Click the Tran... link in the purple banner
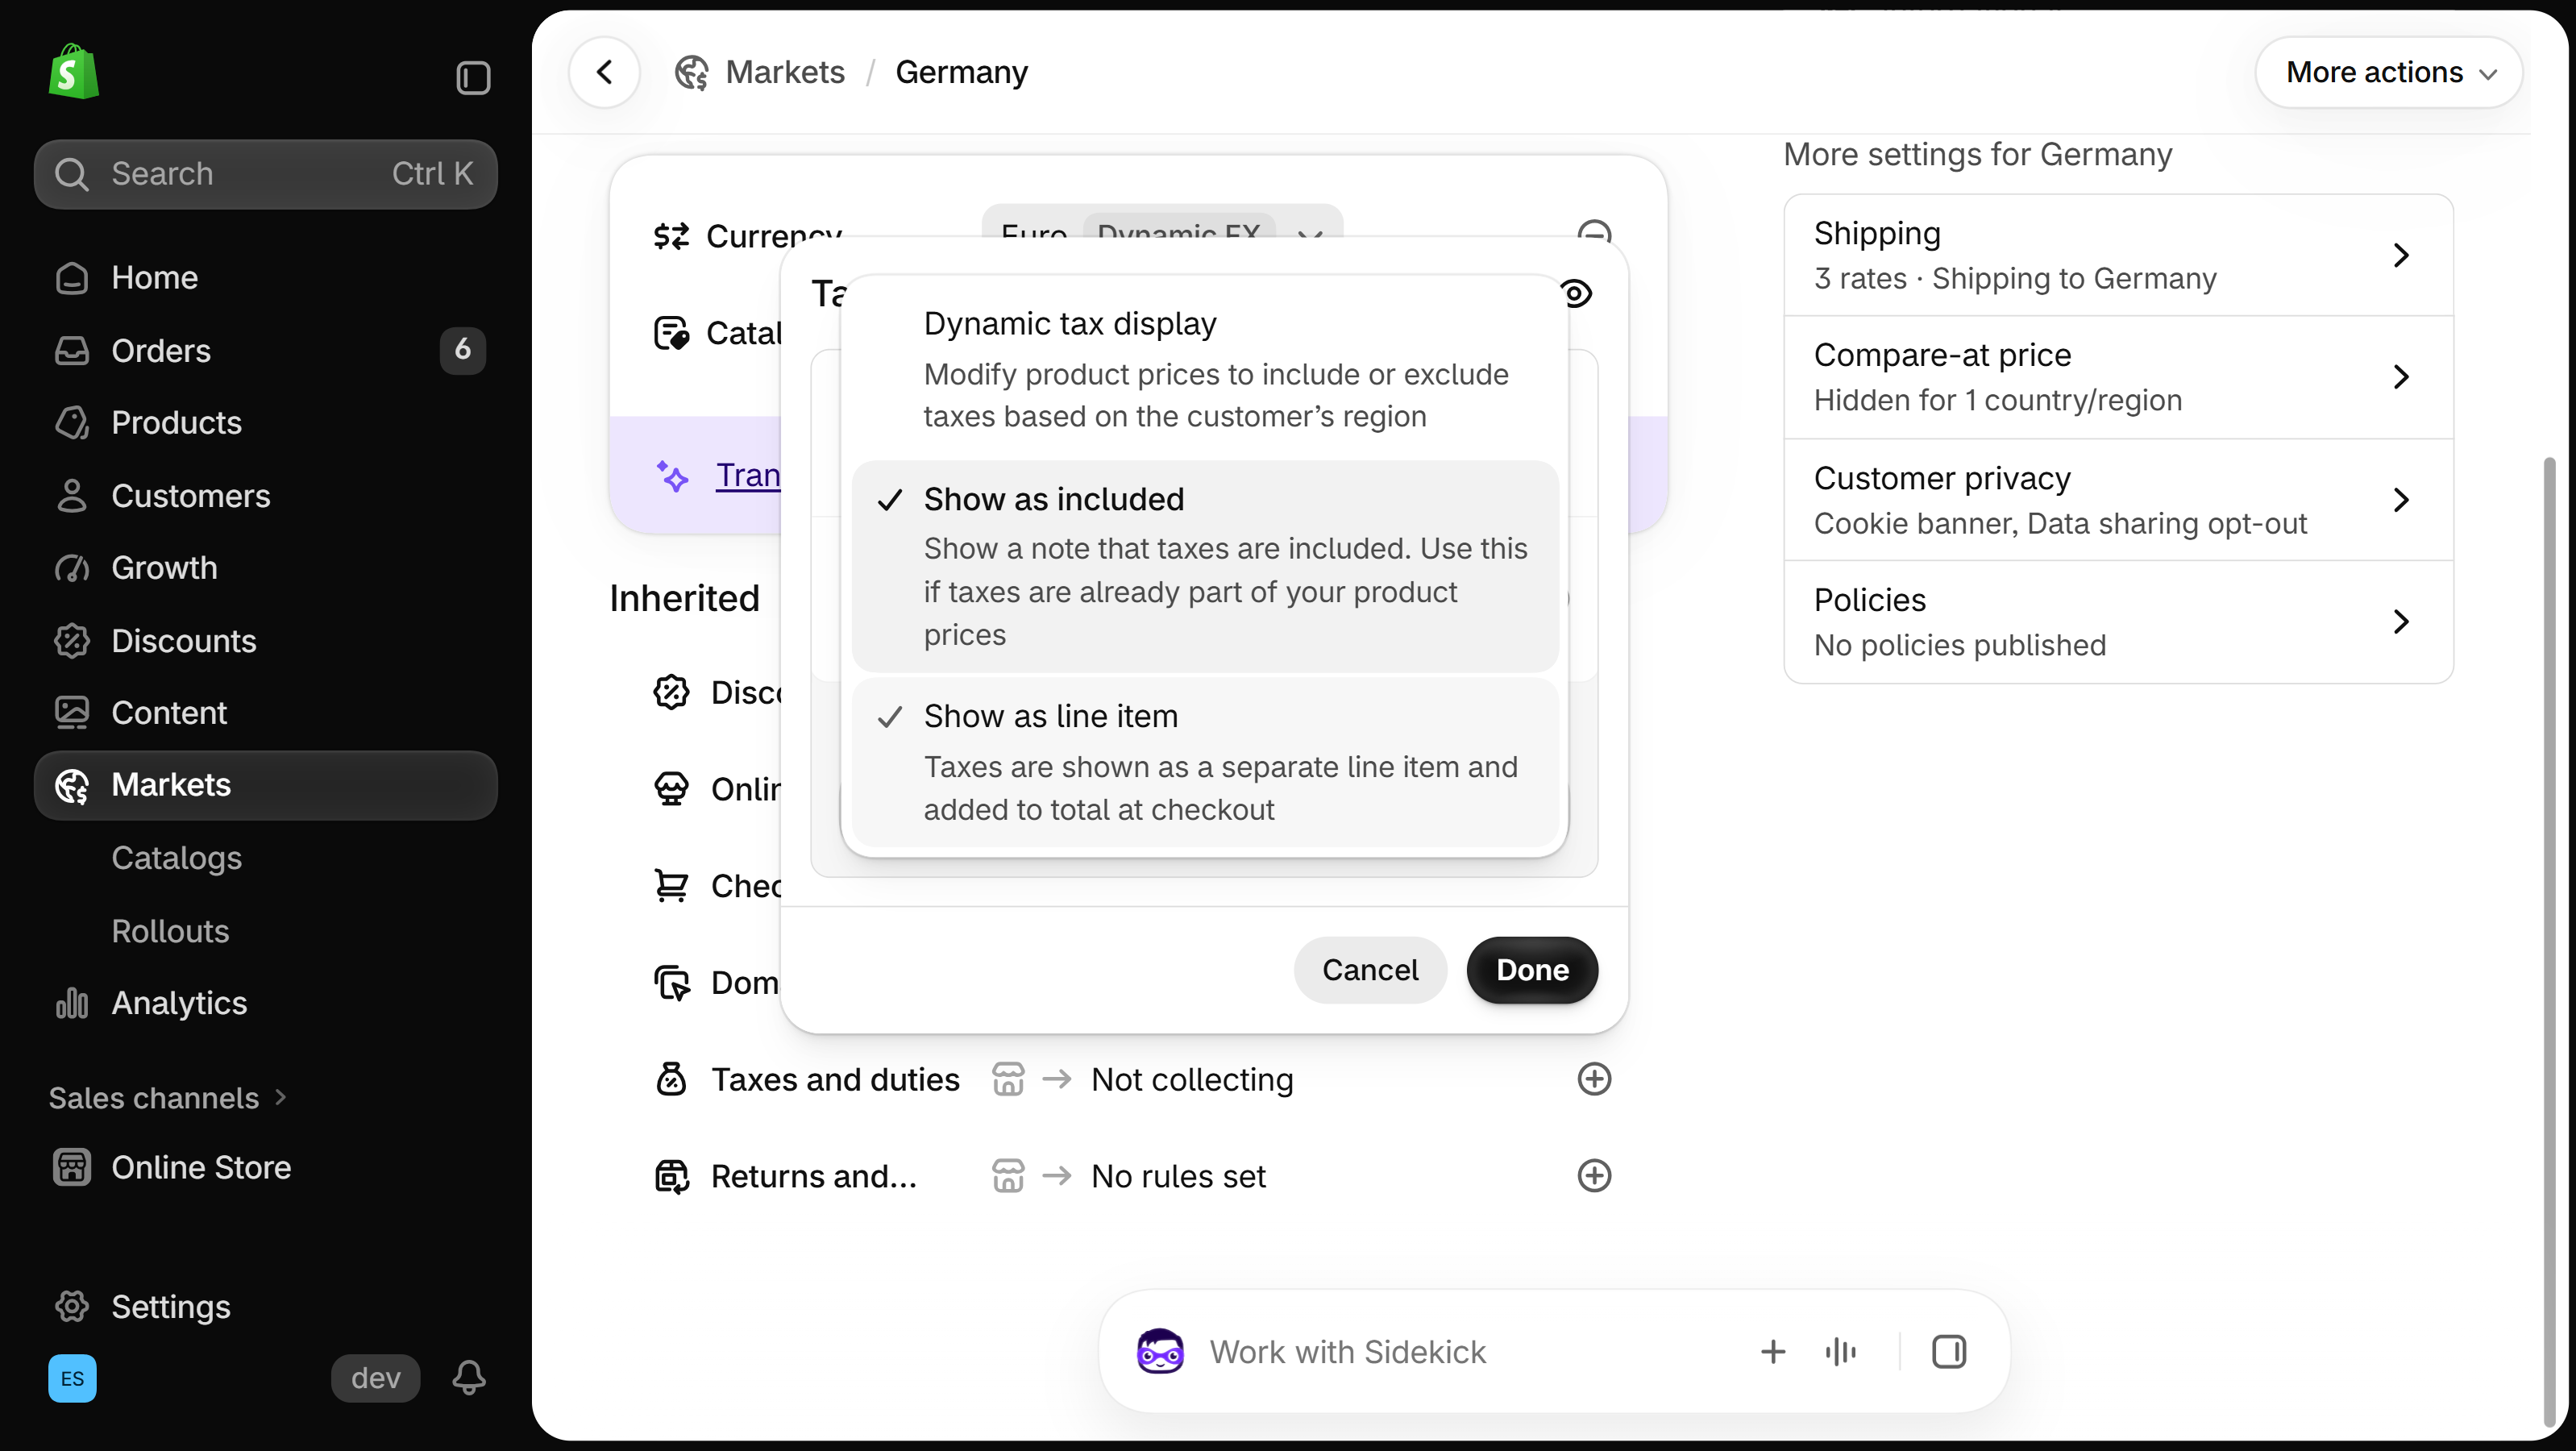Screen dimensions: 2576x1451 pos(748,475)
